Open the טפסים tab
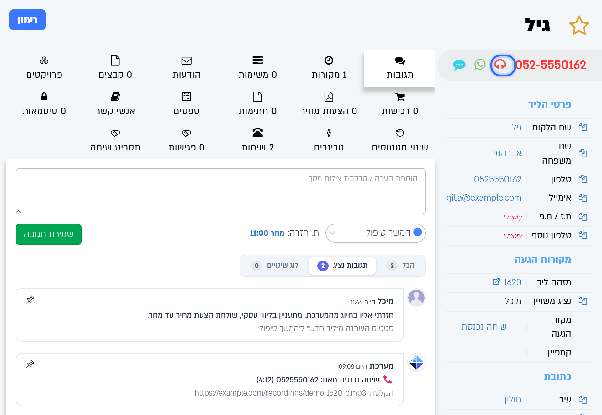The image size is (602, 415). pyautogui.click(x=186, y=105)
